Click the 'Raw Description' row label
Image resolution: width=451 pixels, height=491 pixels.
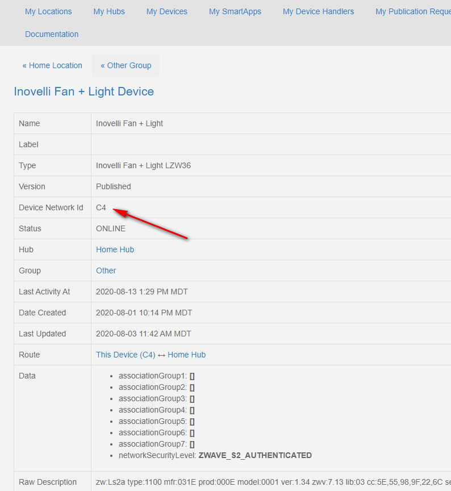(x=48, y=482)
